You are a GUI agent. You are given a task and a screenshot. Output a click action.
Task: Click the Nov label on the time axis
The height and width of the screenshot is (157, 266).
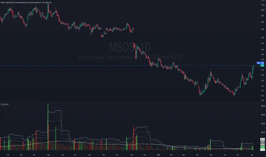132,155
